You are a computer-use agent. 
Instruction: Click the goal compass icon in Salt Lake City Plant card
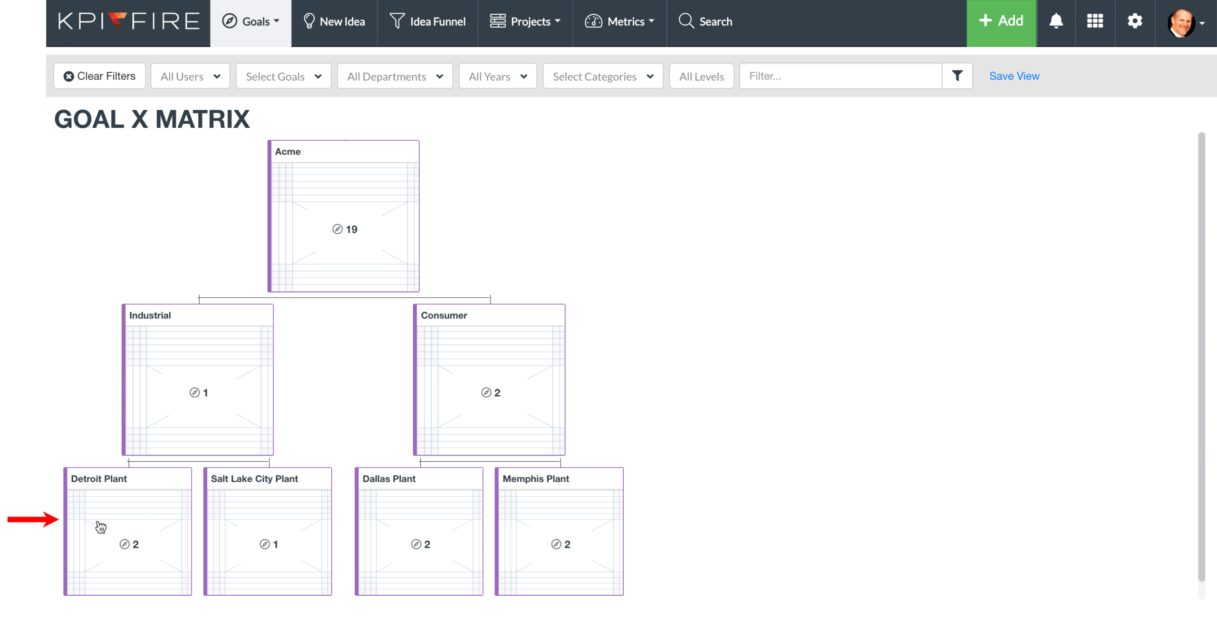(265, 544)
